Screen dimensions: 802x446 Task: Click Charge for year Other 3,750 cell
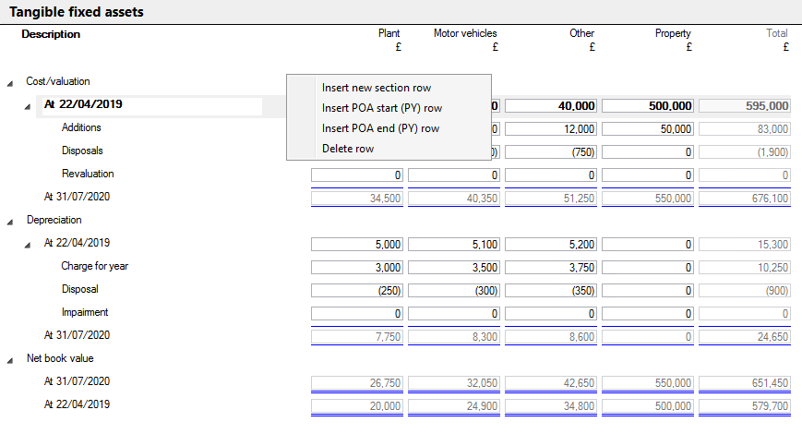(x=551, y=268)
